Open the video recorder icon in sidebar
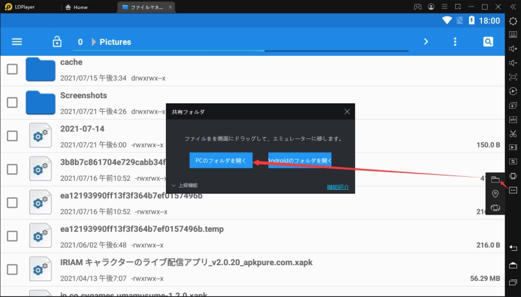The height and width of the screenshot is (297, 521). (x=513, y=148)
